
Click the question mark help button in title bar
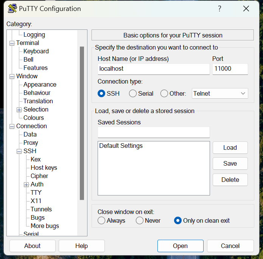[x=219, y=9]
